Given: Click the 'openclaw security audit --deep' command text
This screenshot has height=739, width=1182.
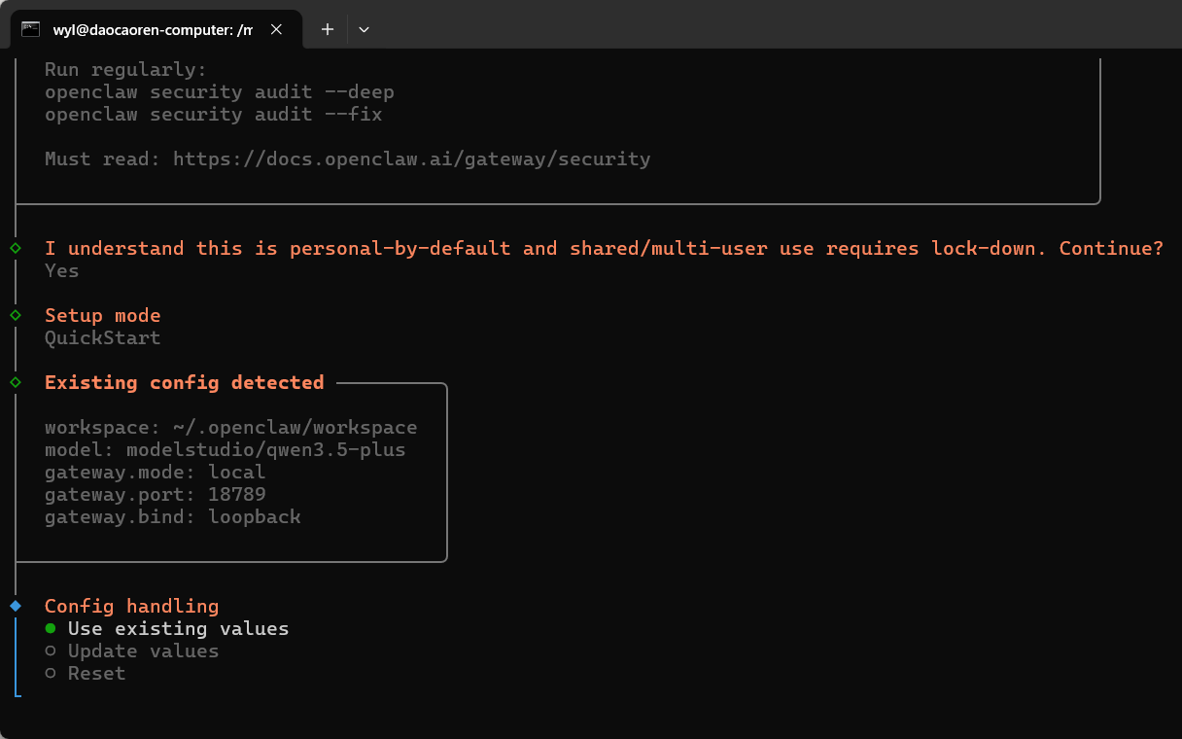Looking at the screenshot, I should point(220,92).
